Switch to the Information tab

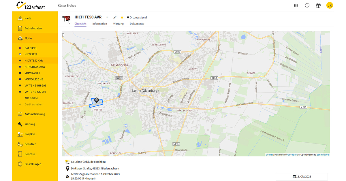click(100, 24)
